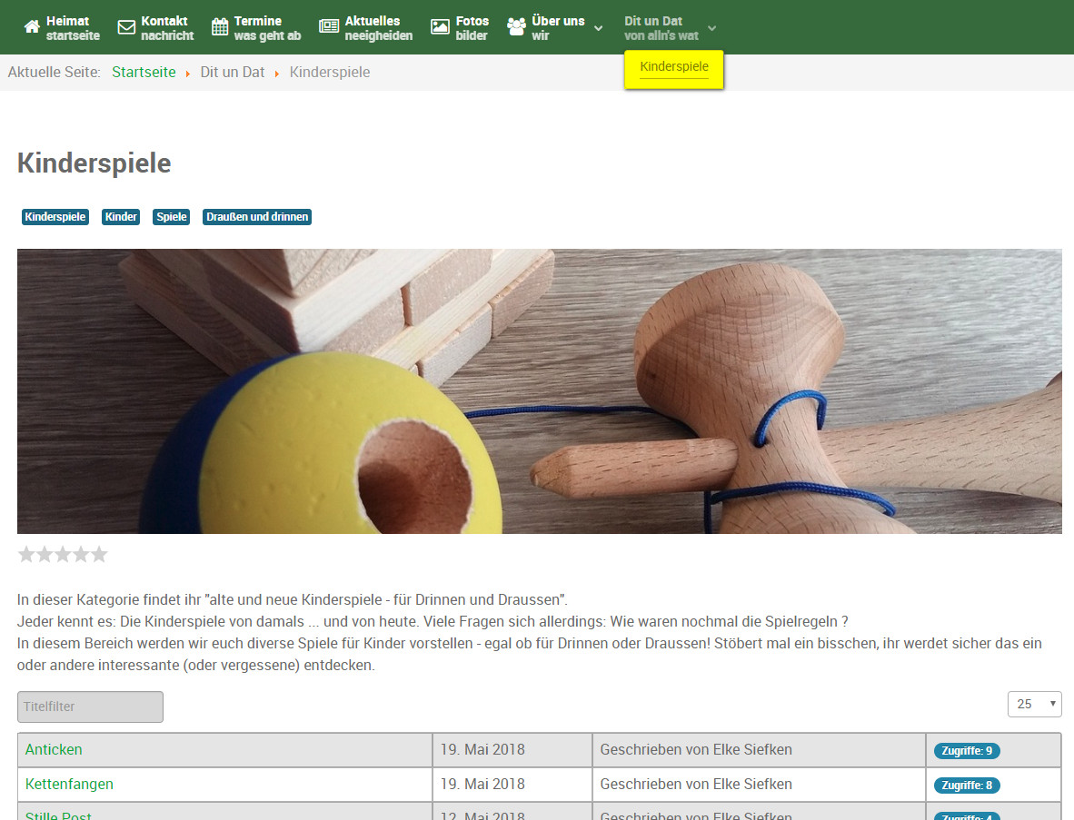Click the Kinderspiele tag badge
Image resolution: width=1074 pixels, height=820 pixels.
pos(55,217)
